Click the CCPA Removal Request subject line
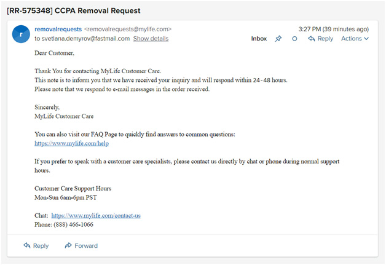This screenshot has width=386, height=265. pyautogui.click(x=73, y=10)
